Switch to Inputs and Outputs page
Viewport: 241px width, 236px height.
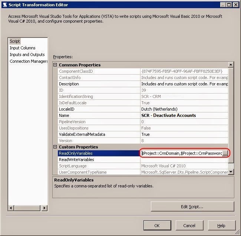[27, 55]
